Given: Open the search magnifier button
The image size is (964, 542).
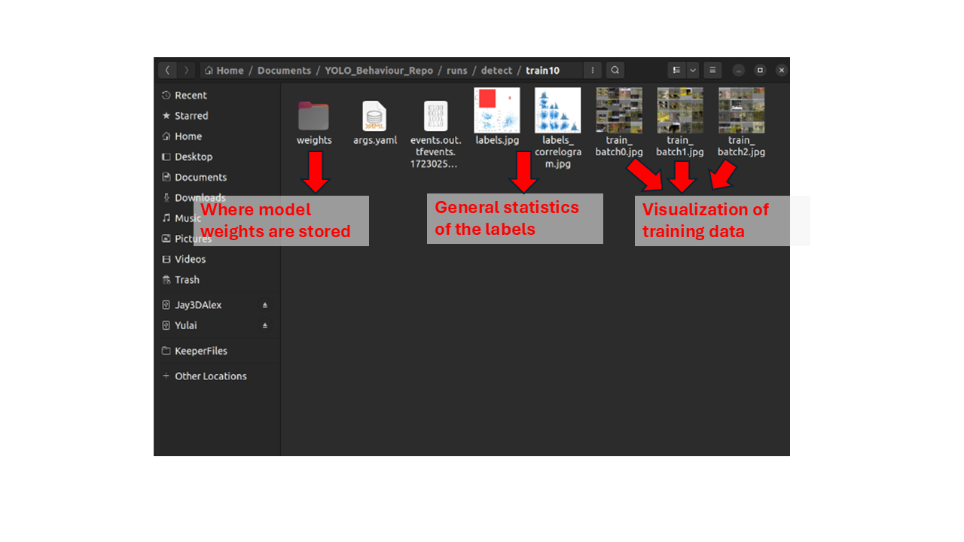Looking at the screenshot, I should click(615, 70).
